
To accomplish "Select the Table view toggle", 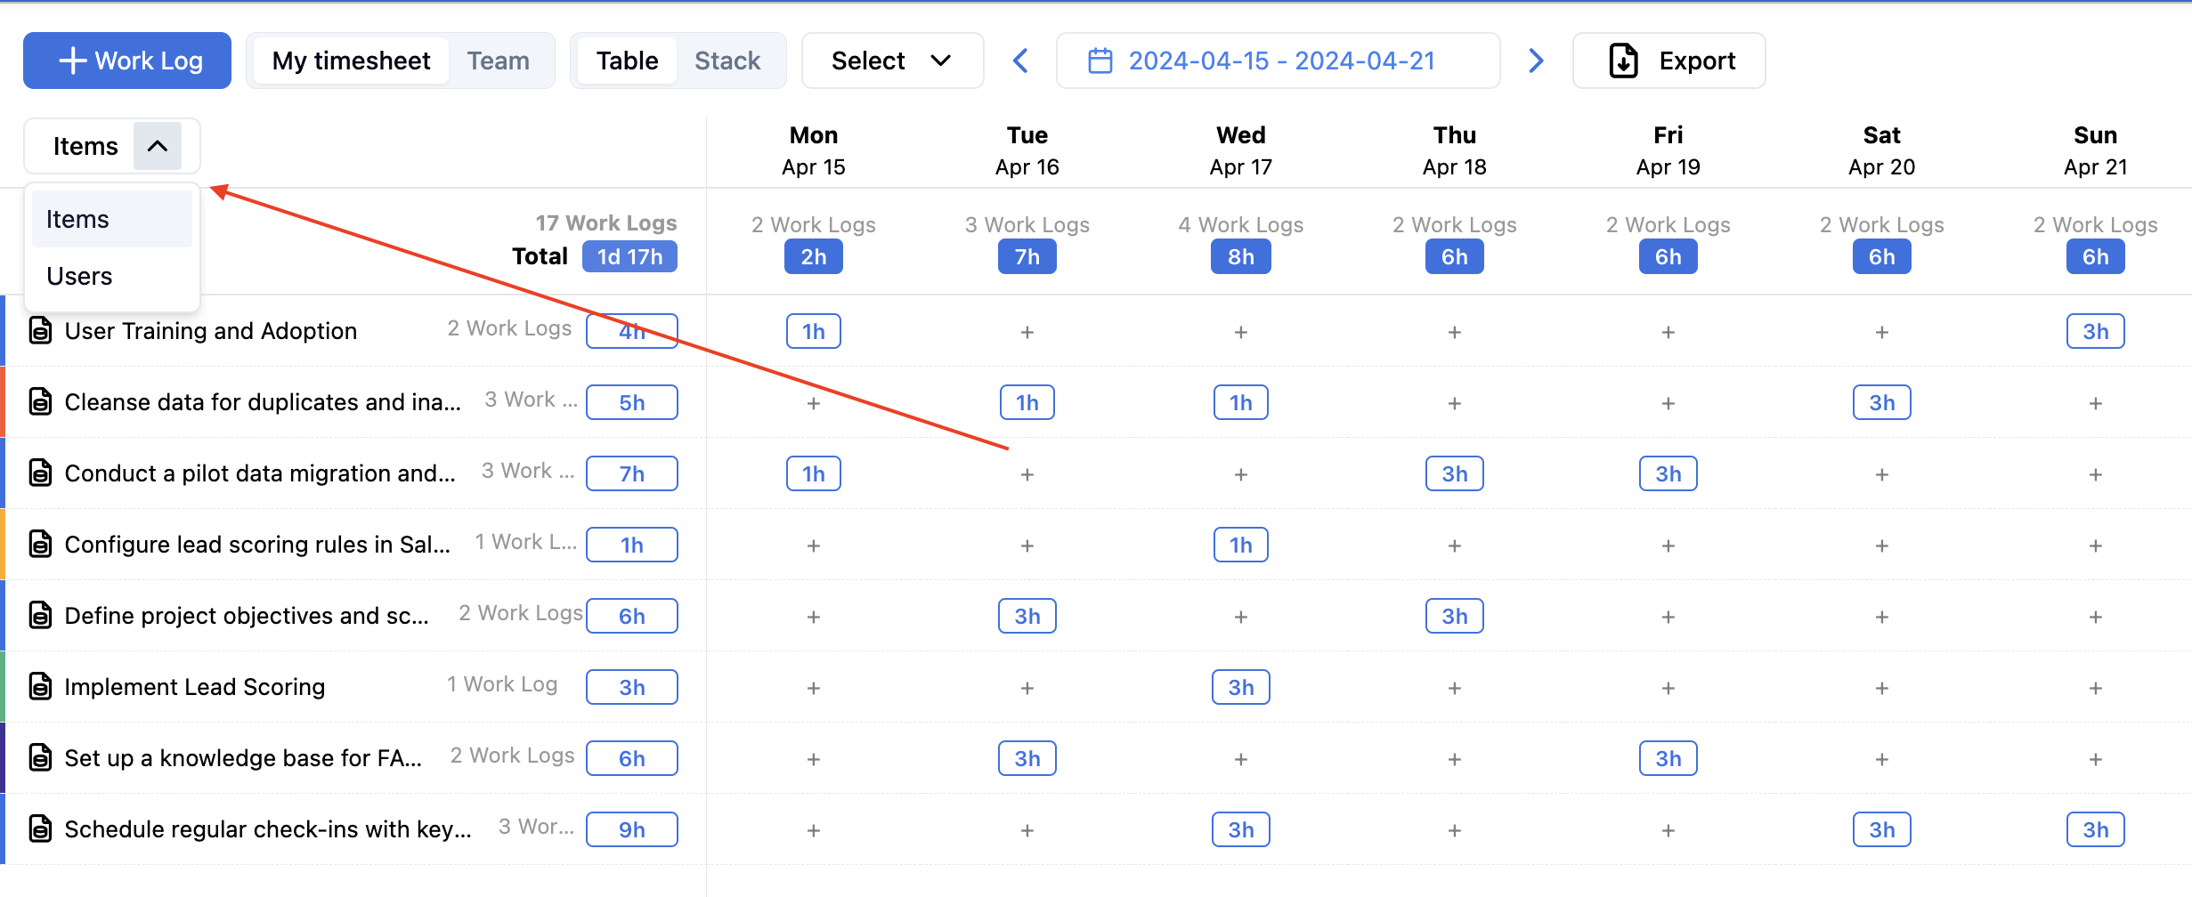I will [x=627, y=61].
